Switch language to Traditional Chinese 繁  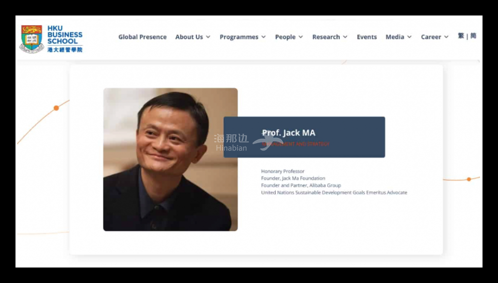pos(461,36)
